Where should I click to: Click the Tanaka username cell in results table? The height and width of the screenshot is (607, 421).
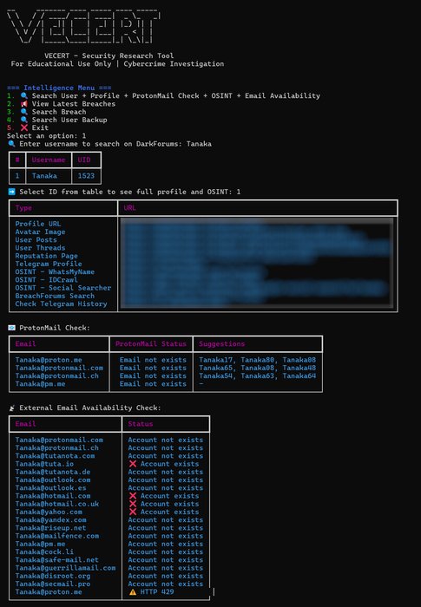[44, 176]
